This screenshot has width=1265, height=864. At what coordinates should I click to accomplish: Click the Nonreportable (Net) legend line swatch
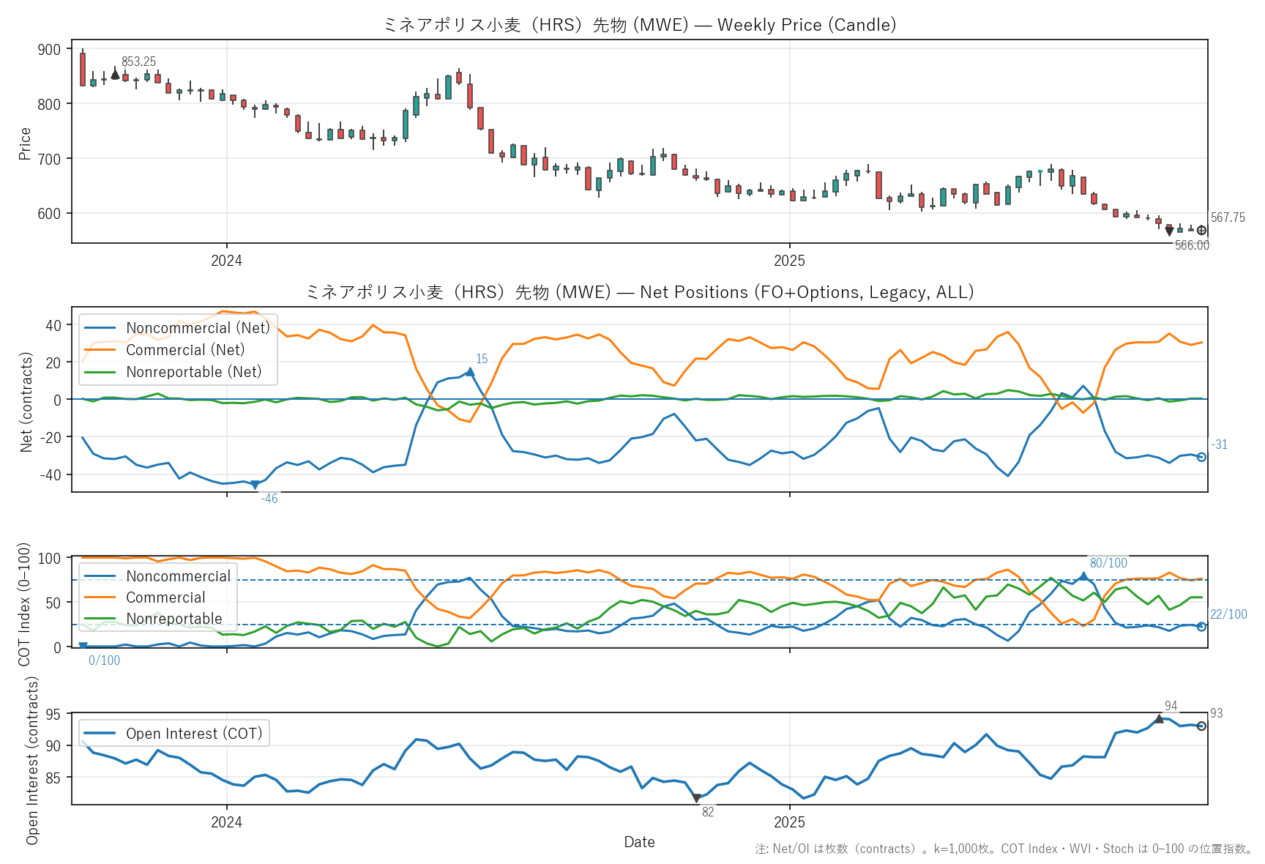(100, 372)
